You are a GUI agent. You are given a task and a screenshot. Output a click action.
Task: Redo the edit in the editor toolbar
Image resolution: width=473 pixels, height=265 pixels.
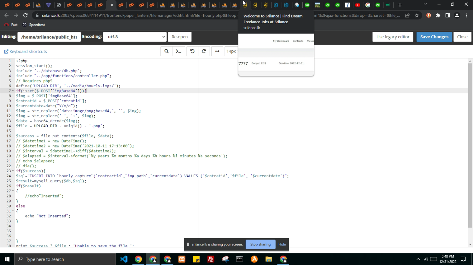tap(204, 51)
